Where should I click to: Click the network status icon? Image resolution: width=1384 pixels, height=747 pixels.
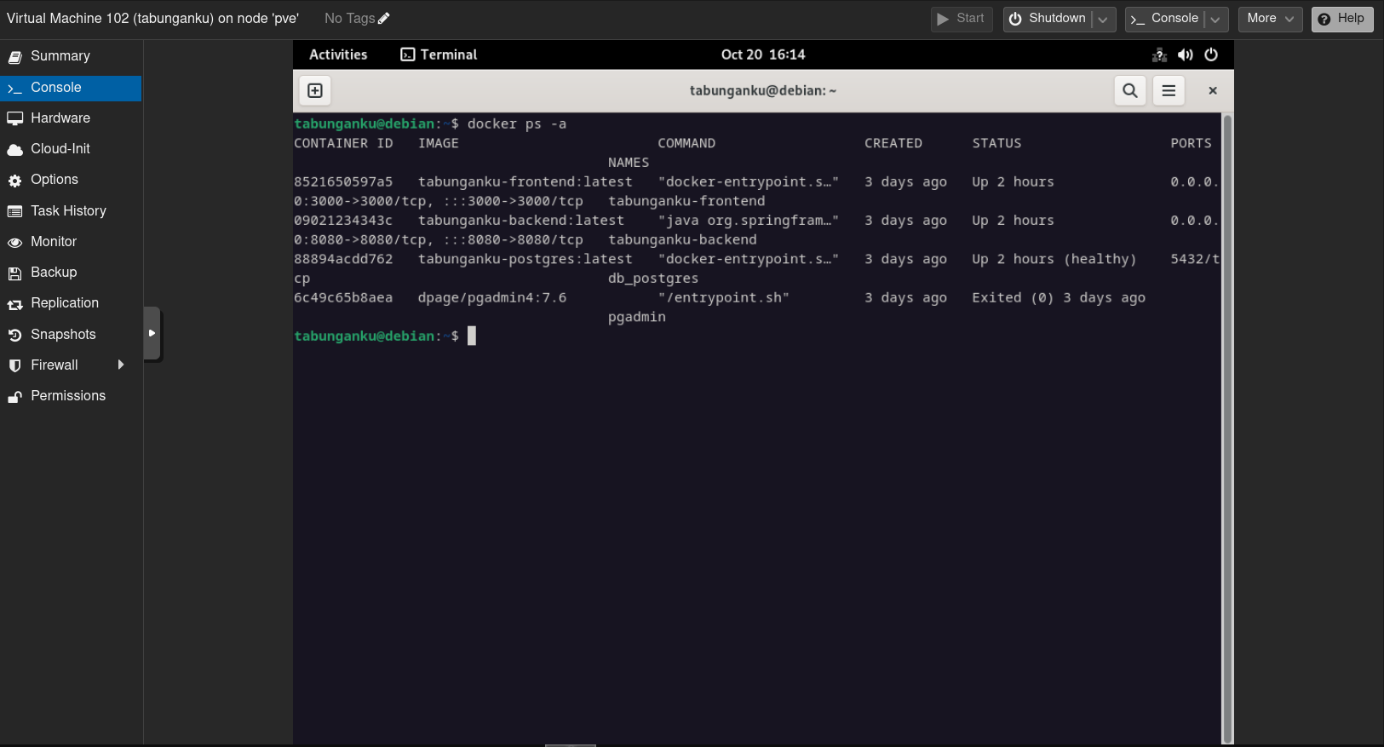click(x=1159, y=55)
